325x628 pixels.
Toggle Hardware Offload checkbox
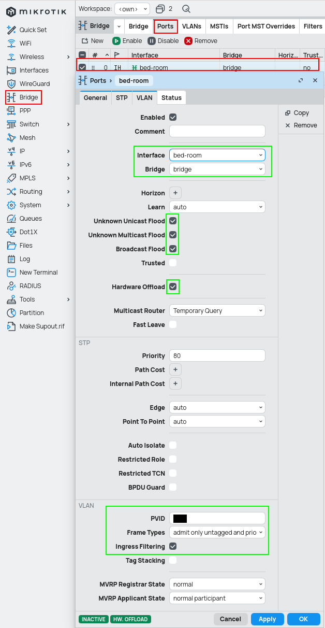[173, 287]
